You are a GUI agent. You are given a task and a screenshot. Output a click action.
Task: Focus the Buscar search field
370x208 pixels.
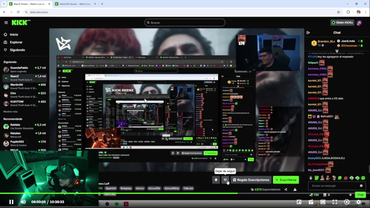click(185, 23)
